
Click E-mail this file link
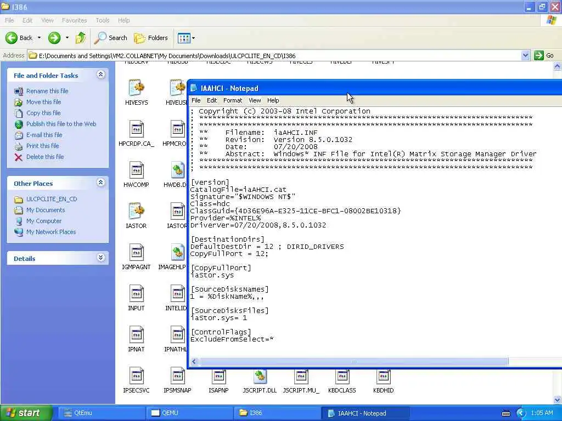click(44, 135)
